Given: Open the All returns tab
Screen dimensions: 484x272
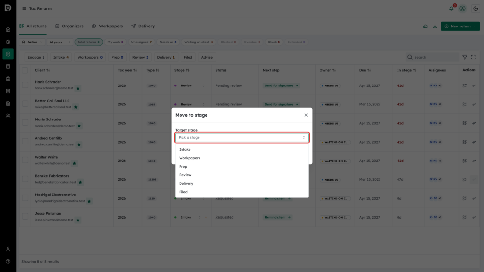Looking at the screenshot, I should point(33,26).
